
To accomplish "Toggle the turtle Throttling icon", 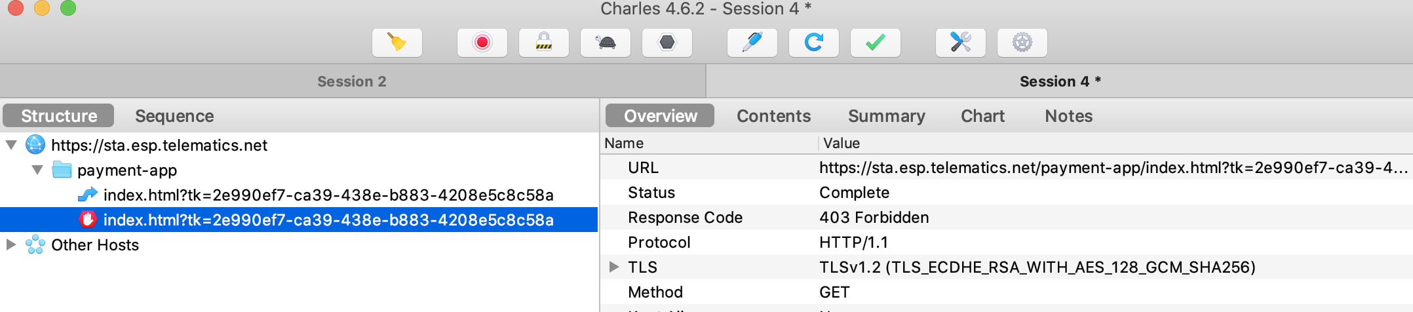I will pos(606,43).
